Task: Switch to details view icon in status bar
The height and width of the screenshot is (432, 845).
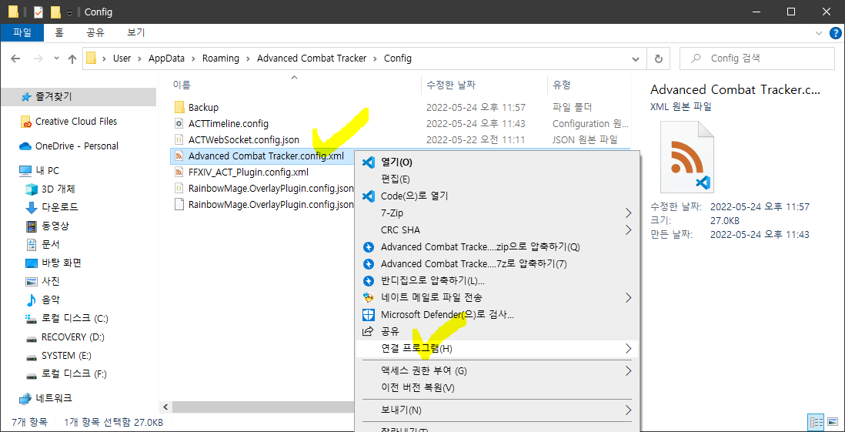Action: 817,421
